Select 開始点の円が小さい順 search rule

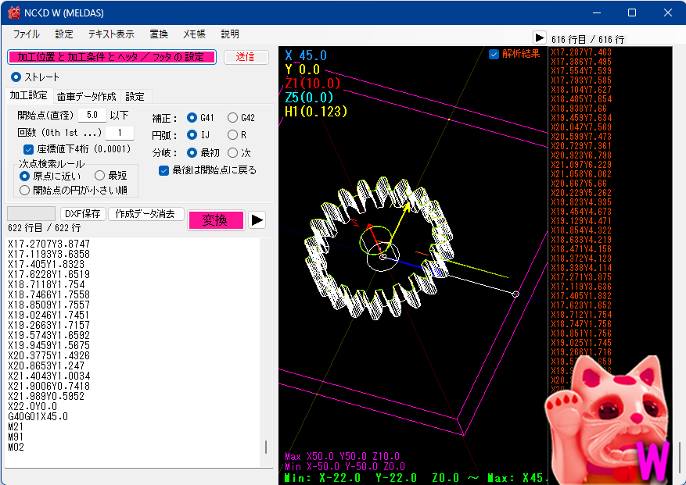click(x=27, y=189)
